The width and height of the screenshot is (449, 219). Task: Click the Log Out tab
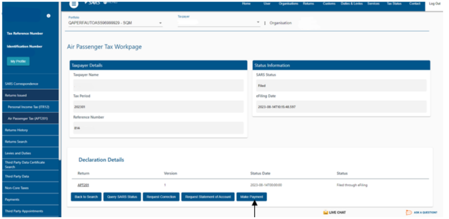(434, 4)
